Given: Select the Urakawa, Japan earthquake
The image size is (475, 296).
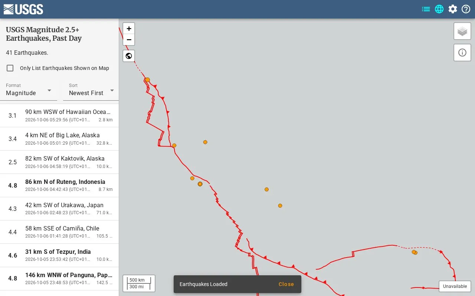Looking at the screenshot, I should [59, 209].
